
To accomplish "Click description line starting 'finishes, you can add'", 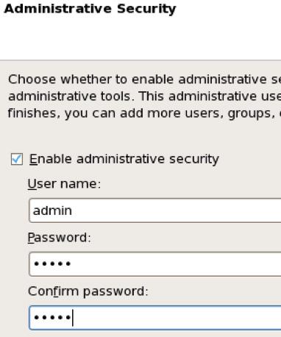I will click(144, 113).
